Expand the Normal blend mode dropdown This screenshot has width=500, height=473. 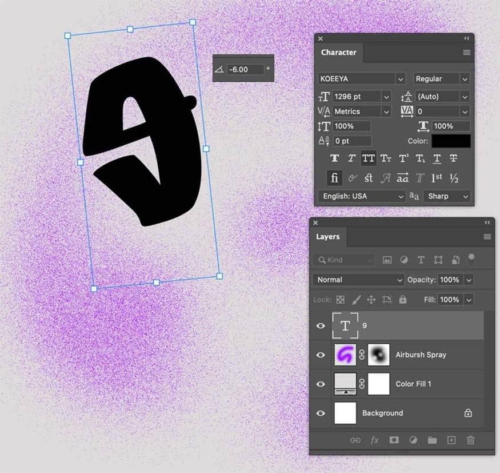pyautogui.click(x=359, y=280)
